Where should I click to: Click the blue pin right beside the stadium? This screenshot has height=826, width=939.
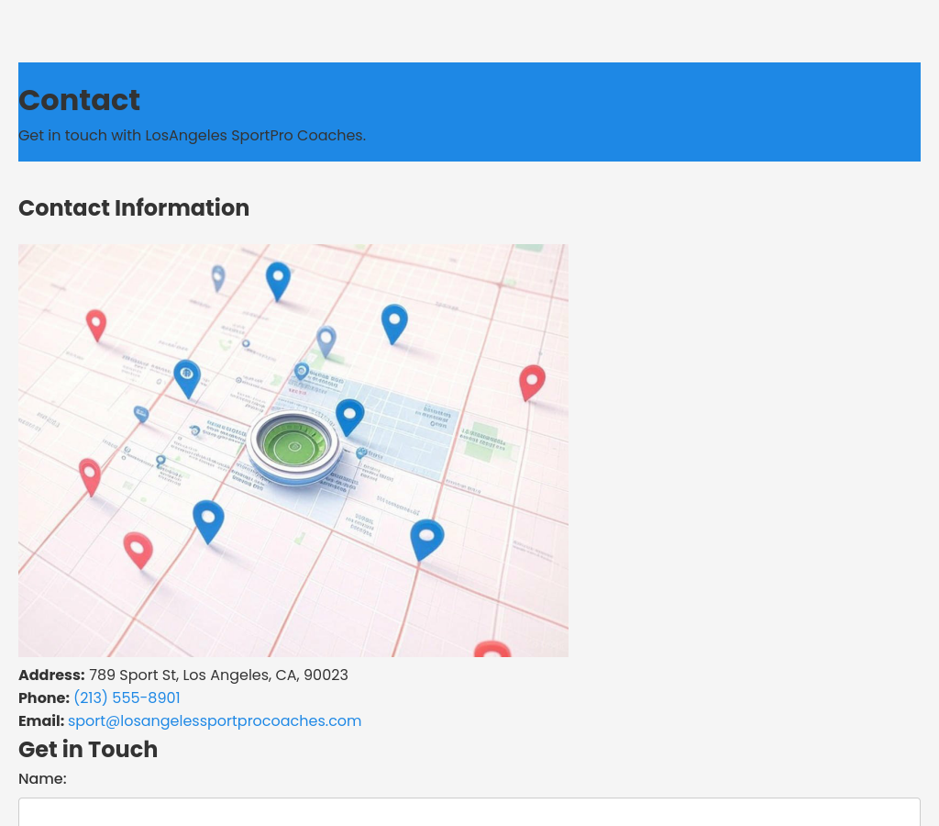349,416
